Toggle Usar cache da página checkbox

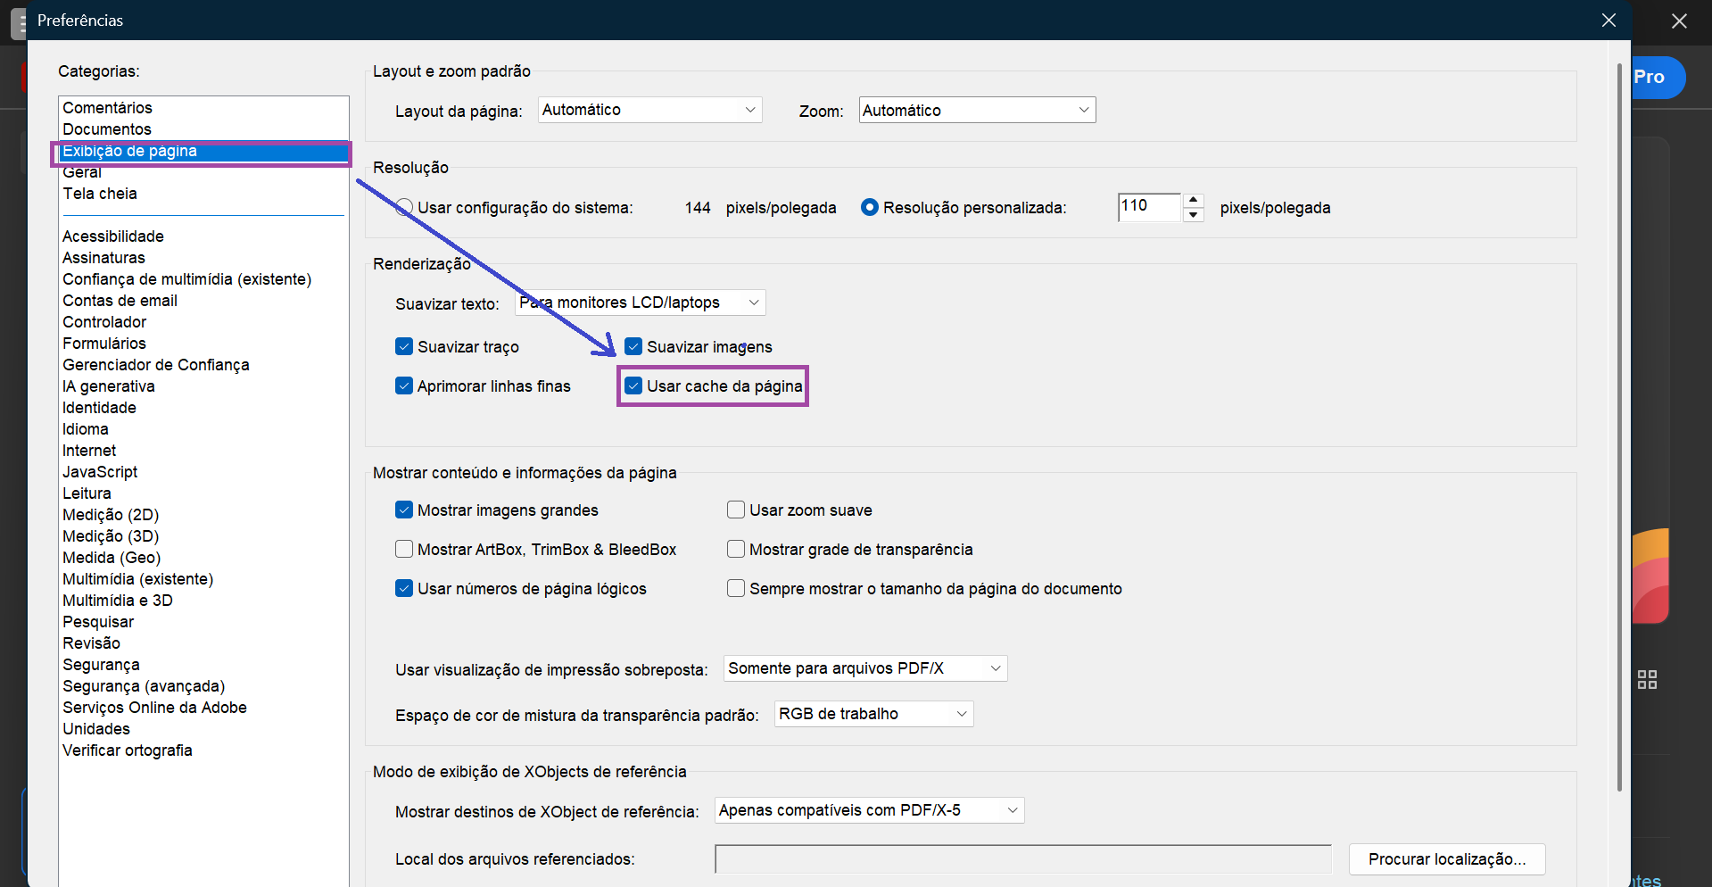pyautogui.click(x=633, y=385)
